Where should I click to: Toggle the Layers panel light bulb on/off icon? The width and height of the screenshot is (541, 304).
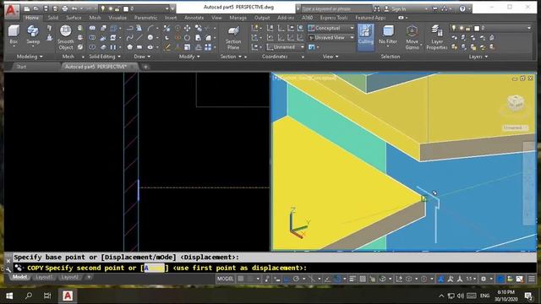point(454,28)
